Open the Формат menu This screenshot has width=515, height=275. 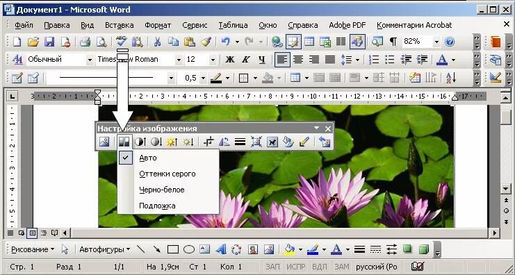point(158,25)
